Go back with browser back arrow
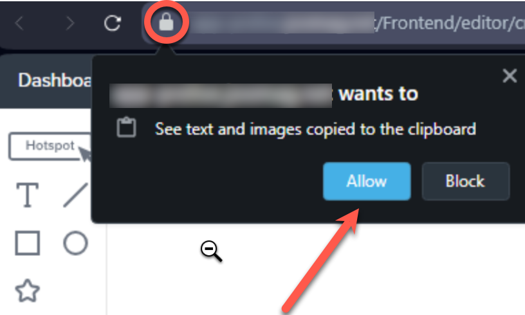This screenshot has height=315, width=525. point(19,23)
